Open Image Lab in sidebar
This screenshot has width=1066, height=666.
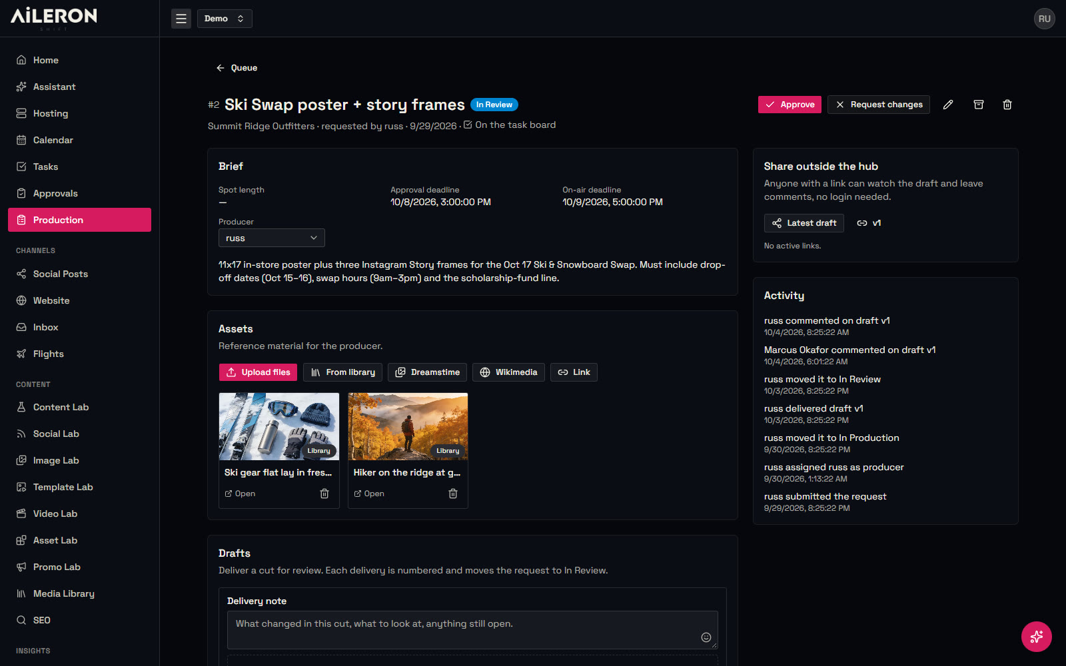79,460
